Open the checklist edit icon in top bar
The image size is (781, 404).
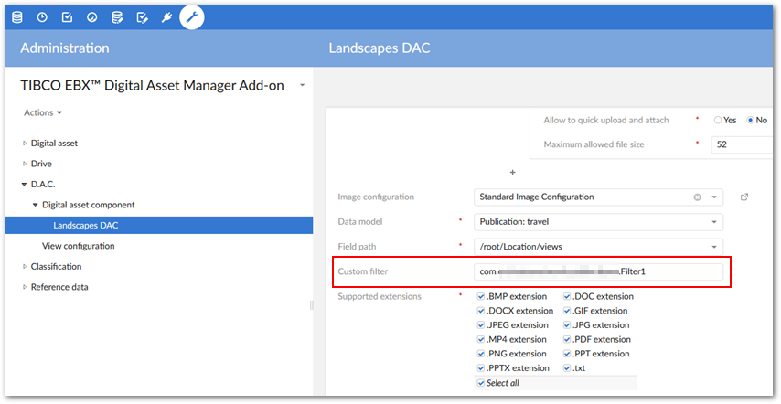pyautogui.click(x=143, y=18)
